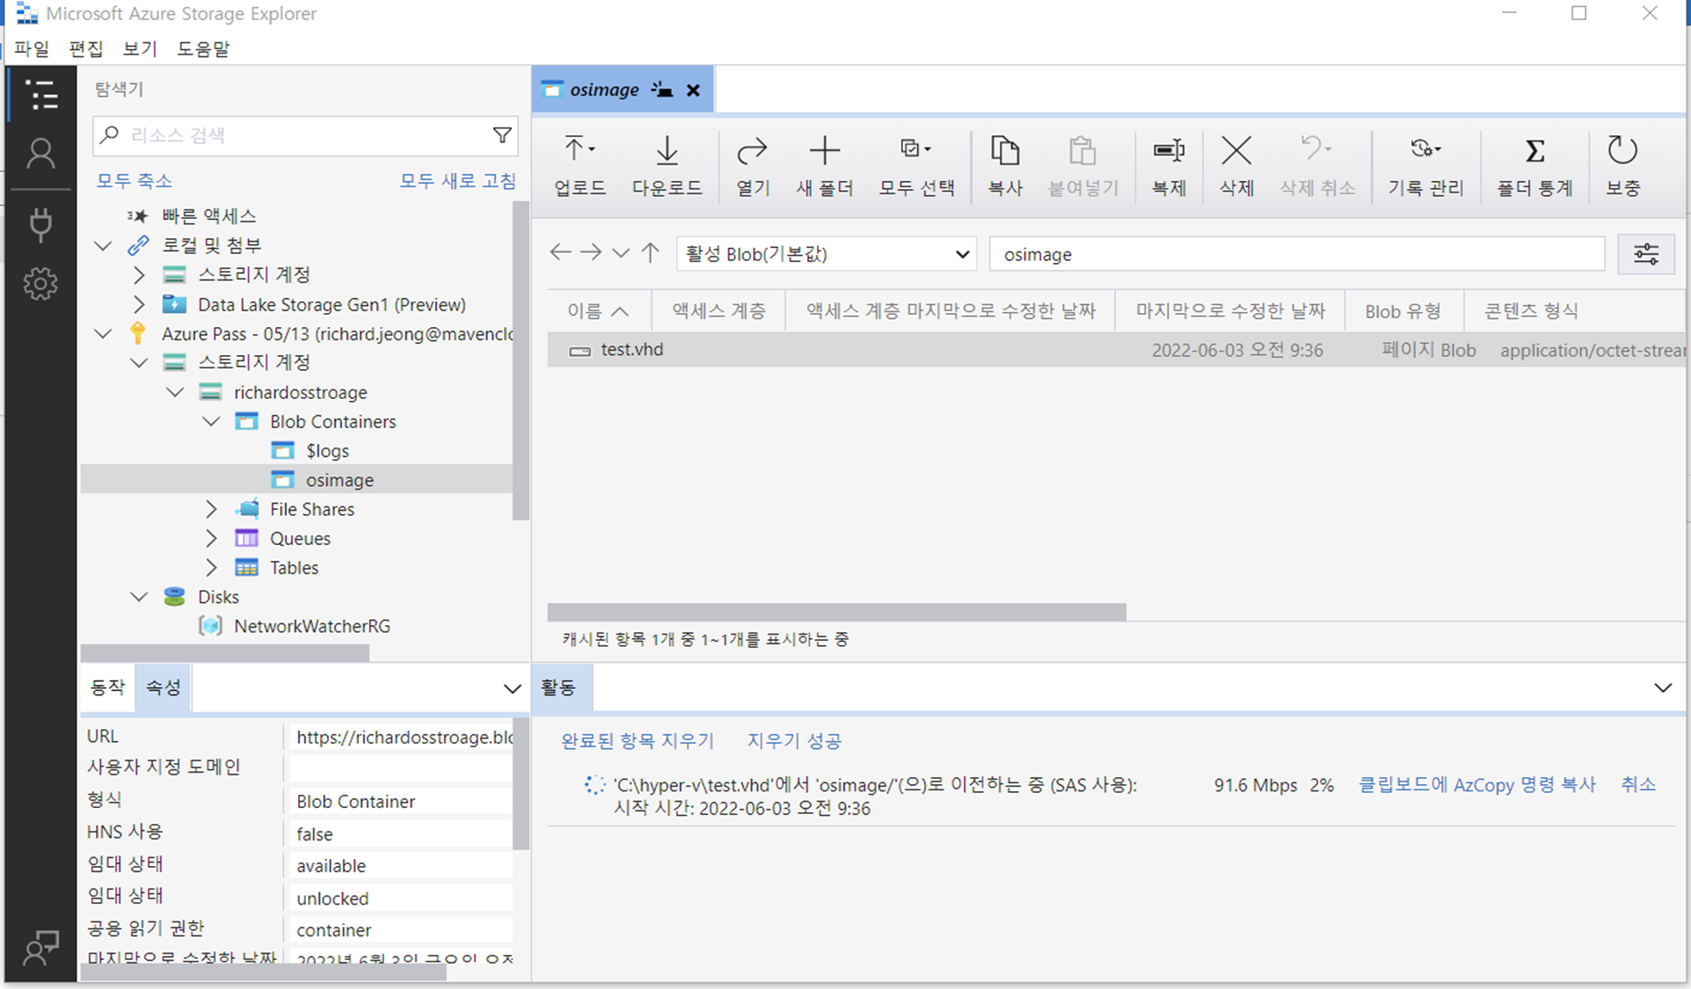Open the settings gear in sidebar
This screenshot has height=989, width=1691.
tap(40, 284)
